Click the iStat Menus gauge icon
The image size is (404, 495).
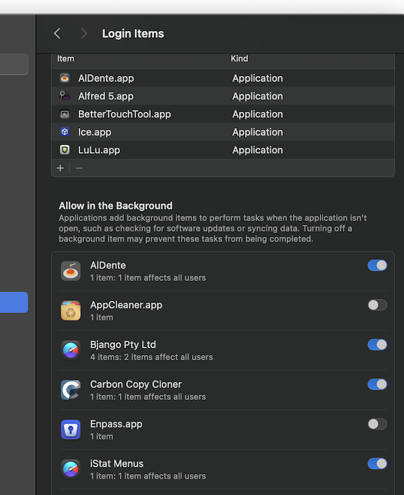71,469
